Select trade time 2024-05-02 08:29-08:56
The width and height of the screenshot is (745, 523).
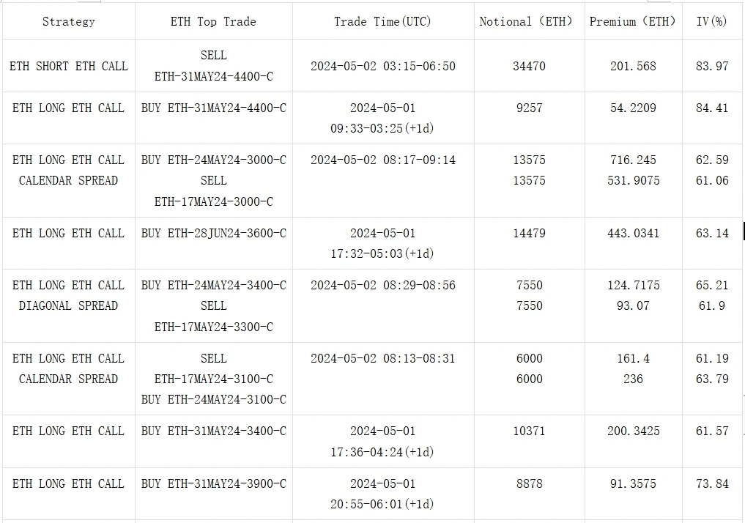pos(382,285)
